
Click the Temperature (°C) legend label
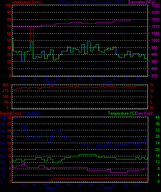122,113
